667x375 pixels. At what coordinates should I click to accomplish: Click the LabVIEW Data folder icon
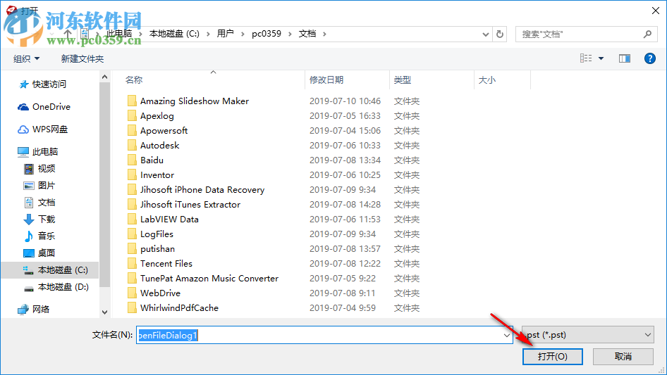[x=132, y=219]
